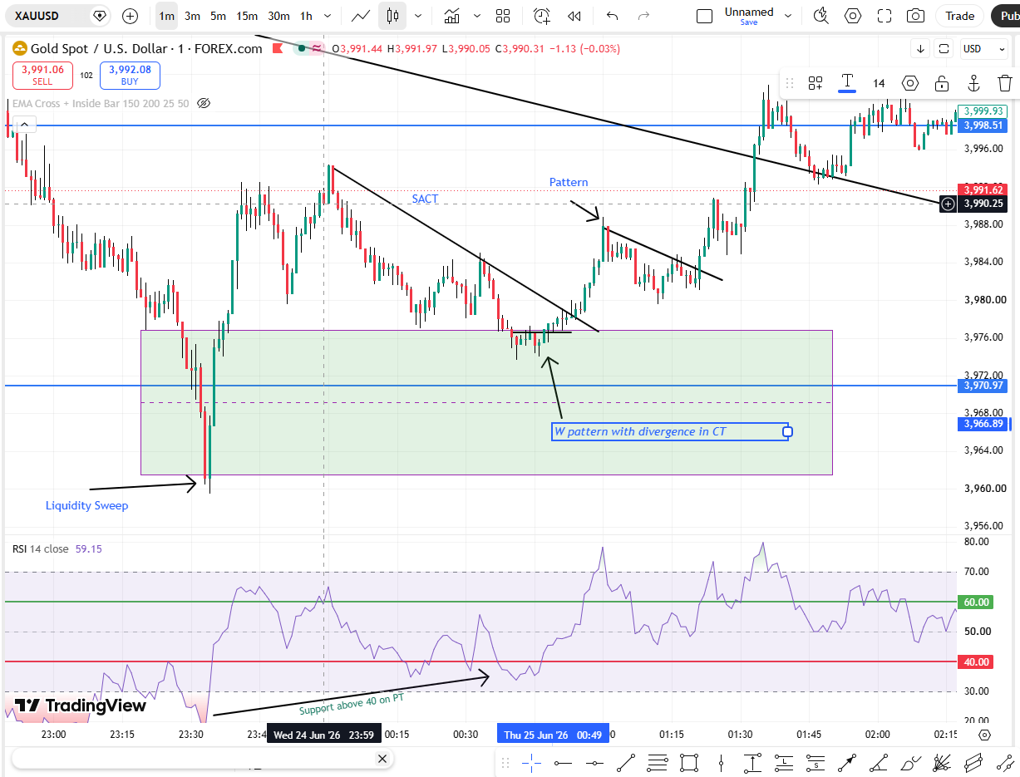The height and width of the screenshot is (777, 1020).
Task: Select the 'W pattern with divergence in CT' text box
Action: pyautogui.click(x=670, y=431)
